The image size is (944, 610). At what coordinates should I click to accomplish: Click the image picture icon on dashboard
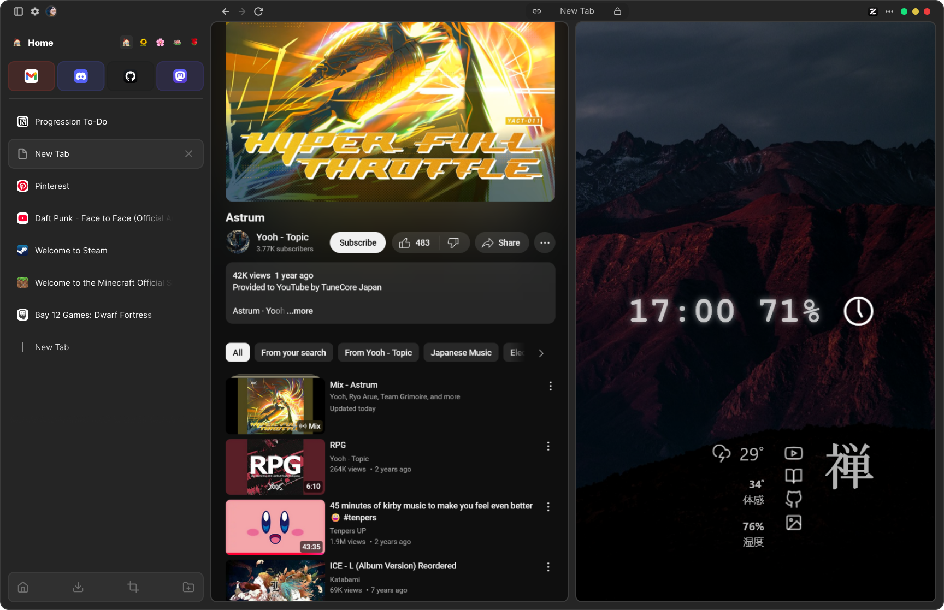pos(793,523)
